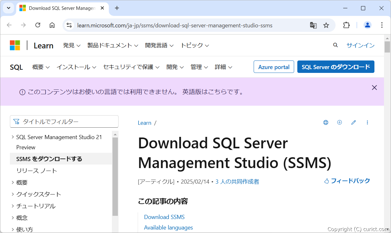Click the サインイン link

[360, 46]
